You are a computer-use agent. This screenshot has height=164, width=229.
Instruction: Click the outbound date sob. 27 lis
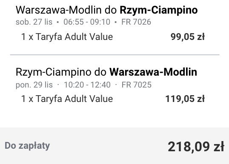click(x=34, y=22)
